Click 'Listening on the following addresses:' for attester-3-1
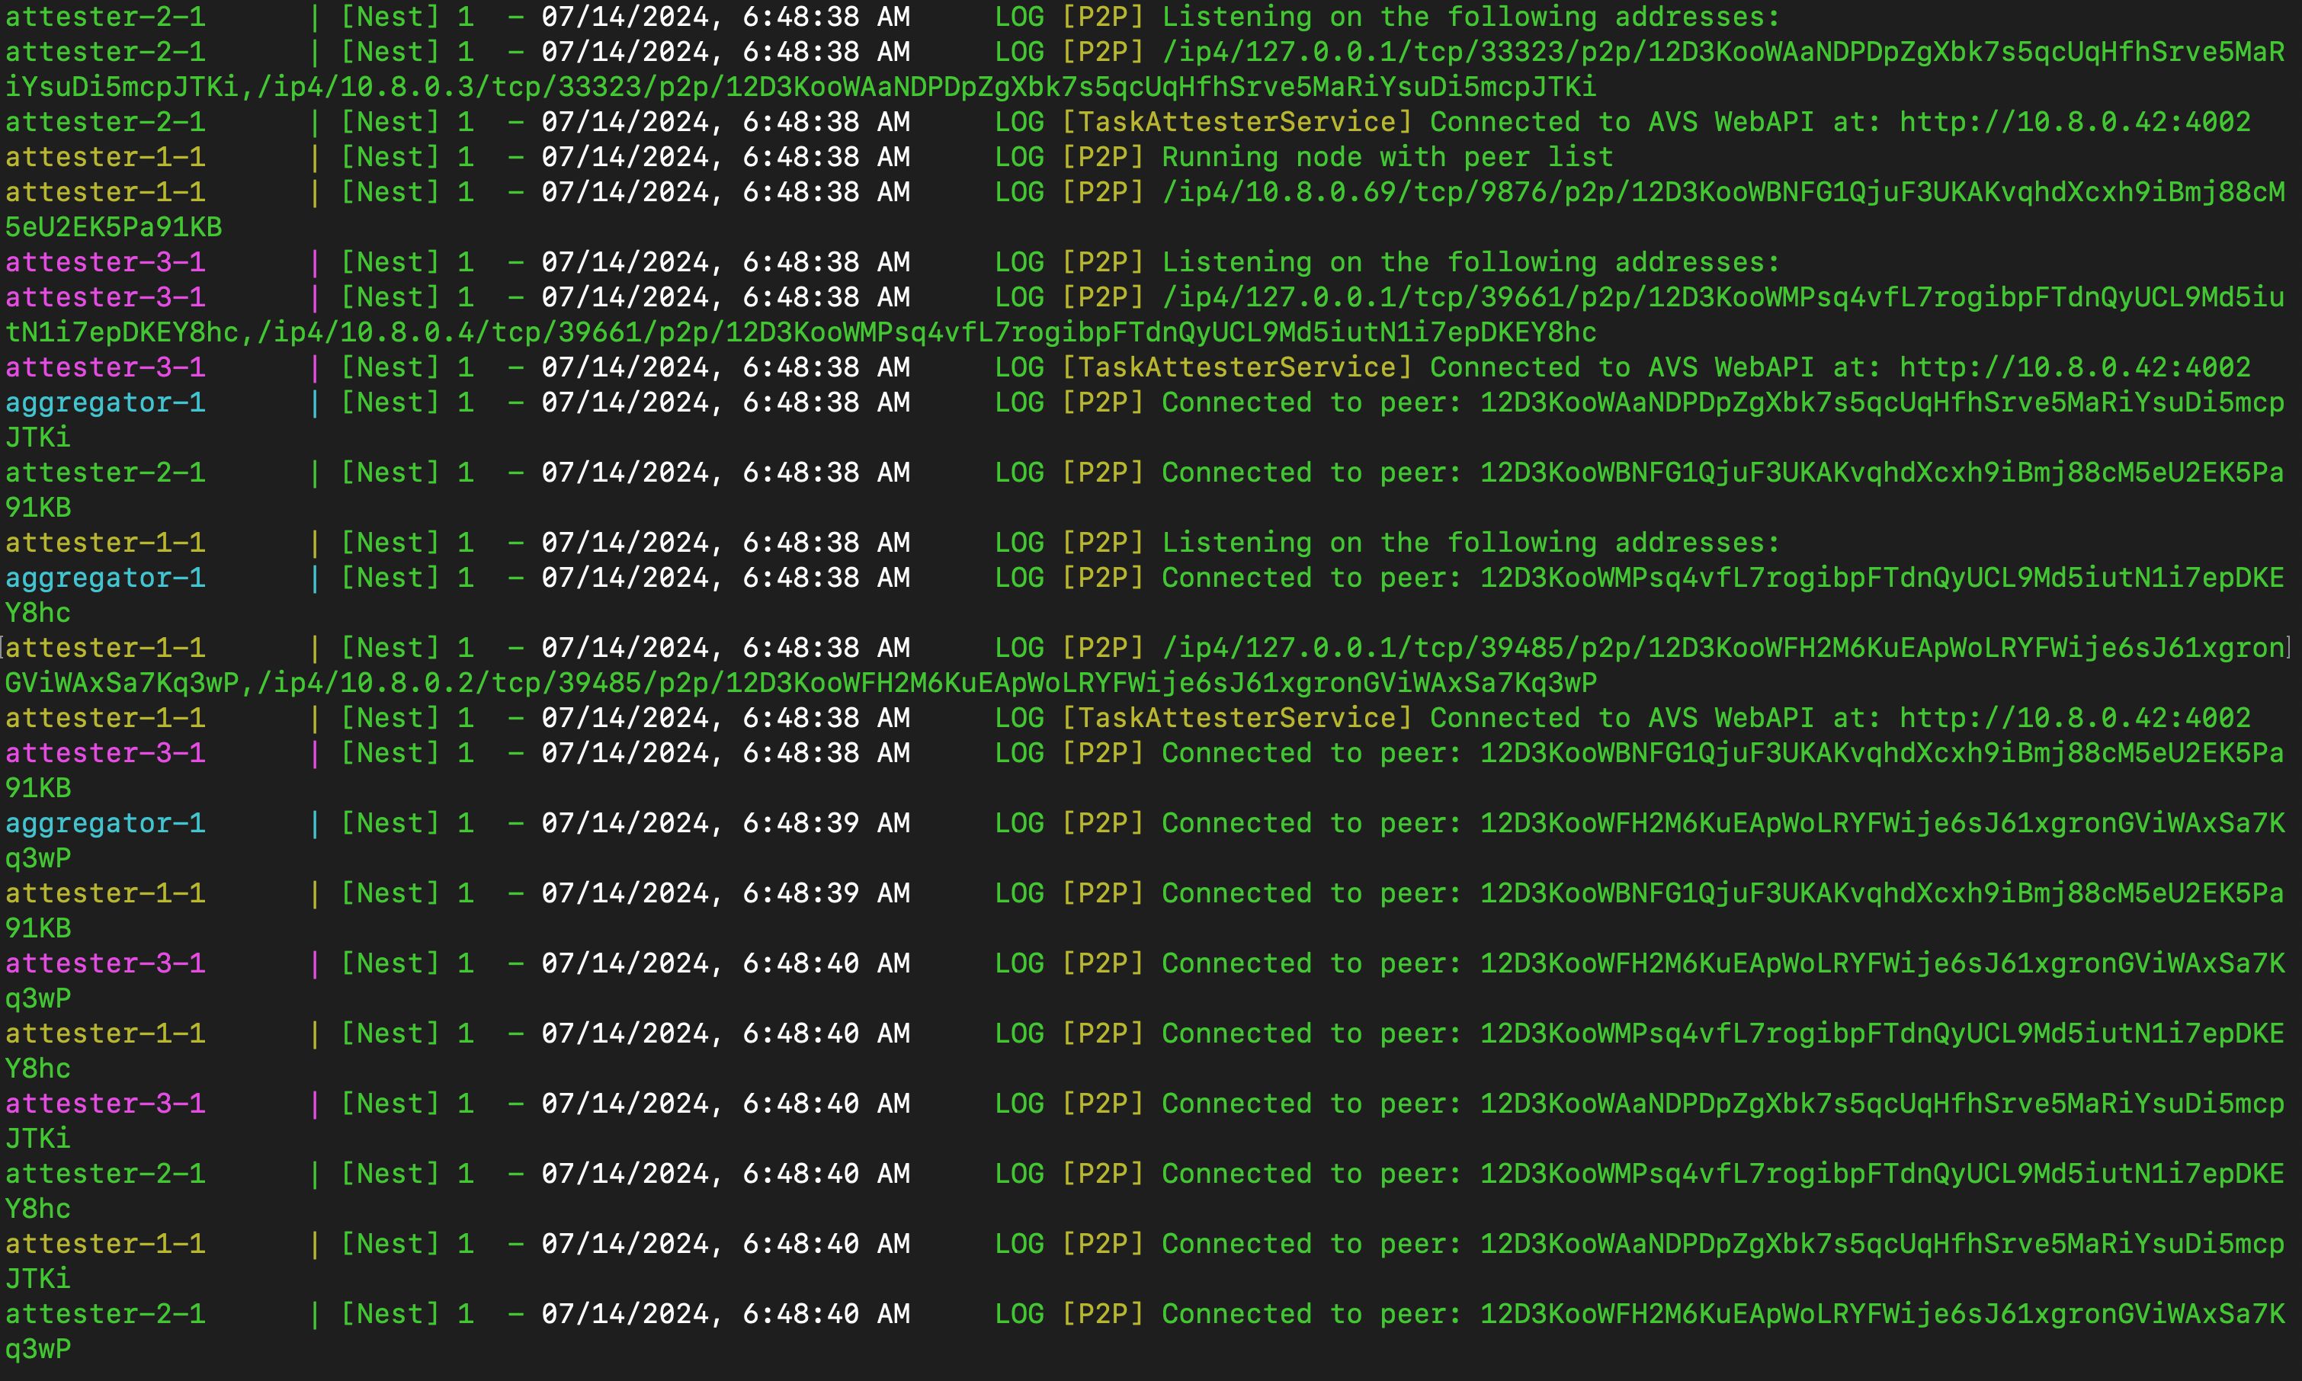Viewport: 2302px width, 1381px height. [1471, 262]
